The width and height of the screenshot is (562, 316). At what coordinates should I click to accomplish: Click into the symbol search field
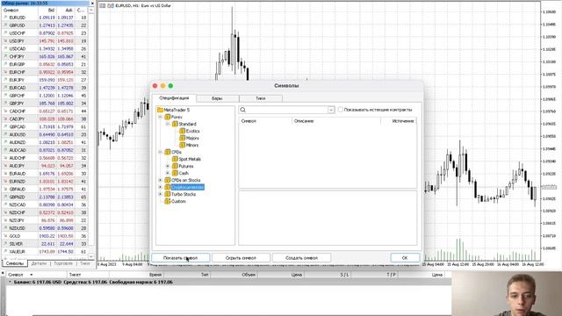click(287, 110)
